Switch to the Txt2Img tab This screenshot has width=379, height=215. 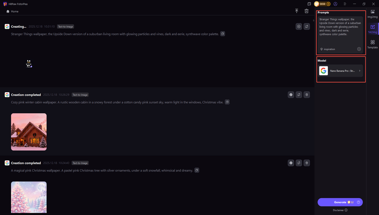[x=372, y=29]
